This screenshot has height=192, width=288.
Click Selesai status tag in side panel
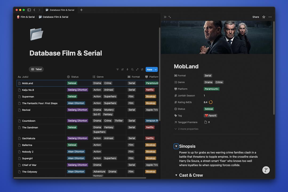coord(209,109)
